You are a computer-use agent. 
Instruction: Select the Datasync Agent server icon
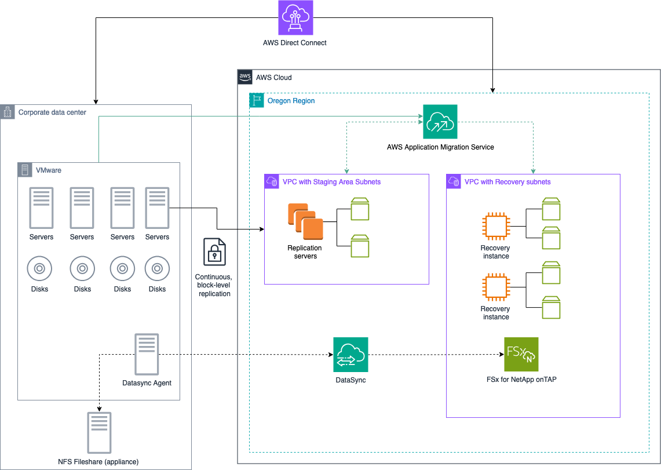(x=147, y=355)
